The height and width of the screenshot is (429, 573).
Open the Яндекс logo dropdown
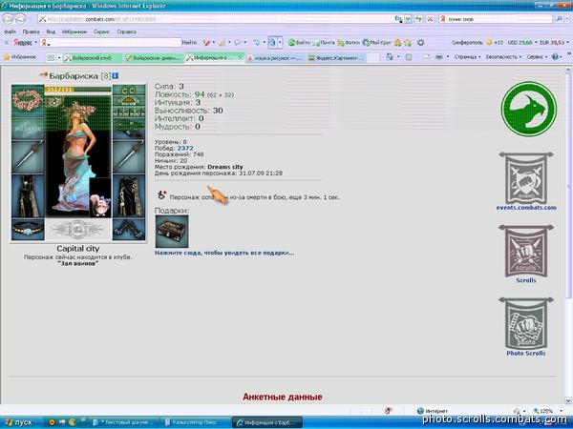[26, 43]
